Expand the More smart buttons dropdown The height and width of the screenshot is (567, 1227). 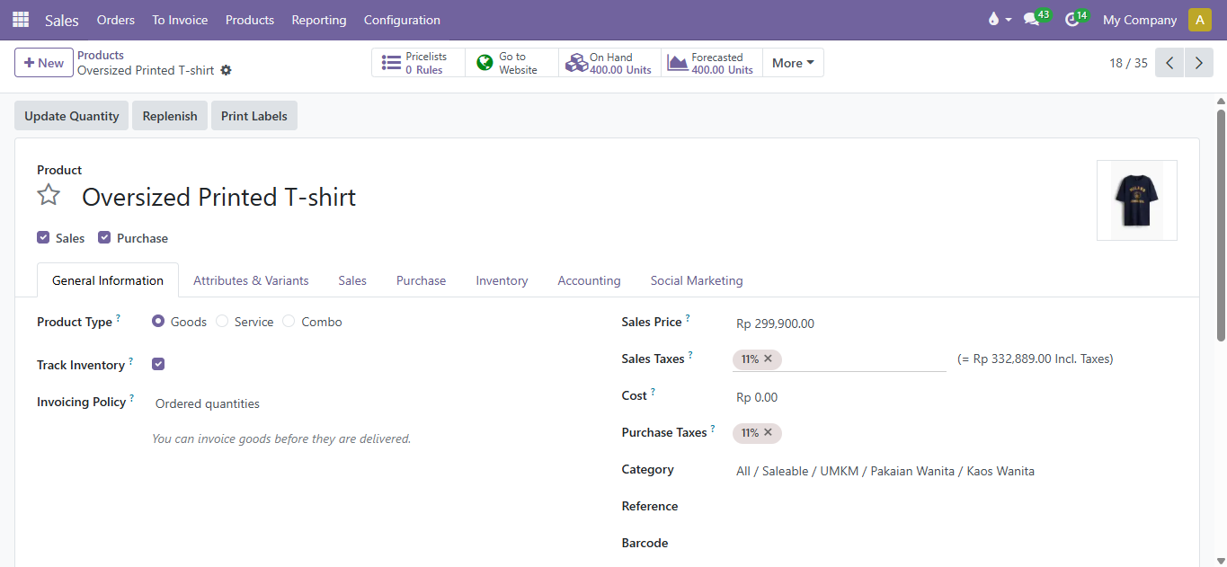pyautogui.click(x=792, y=62)
